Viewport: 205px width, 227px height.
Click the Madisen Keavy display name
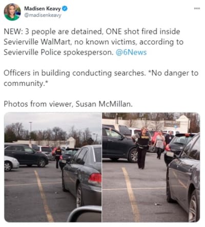click(x=43, y=8)
